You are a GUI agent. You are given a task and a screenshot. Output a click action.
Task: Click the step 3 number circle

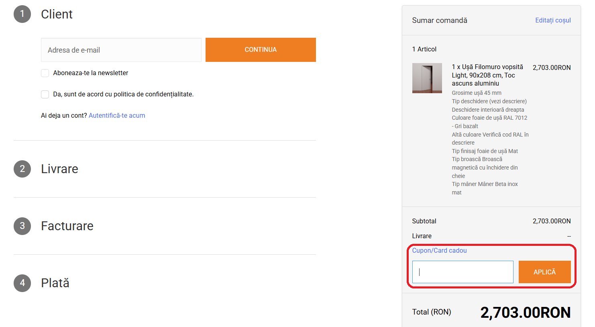[x=22, y=226]
